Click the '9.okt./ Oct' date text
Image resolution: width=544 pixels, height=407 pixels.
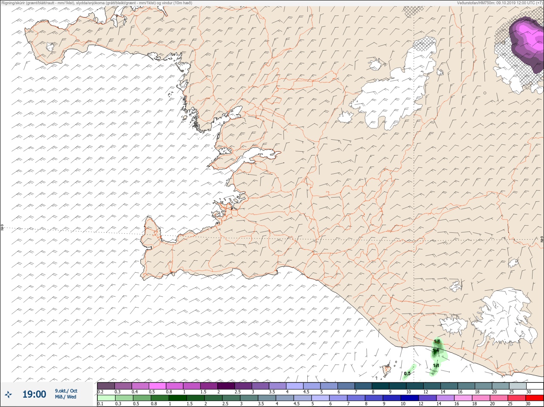pyautogui.click(x=66, y=391)
